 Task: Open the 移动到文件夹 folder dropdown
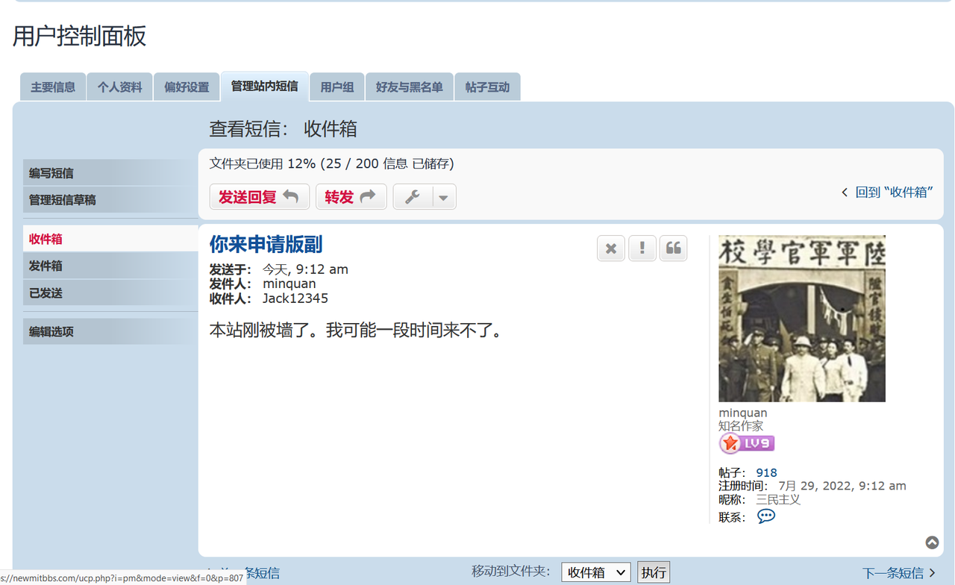(x=596, y=572)
